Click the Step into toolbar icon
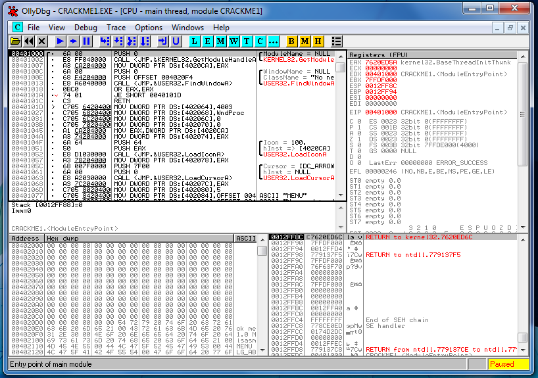The image size is (538, 378). click(105, 41)
